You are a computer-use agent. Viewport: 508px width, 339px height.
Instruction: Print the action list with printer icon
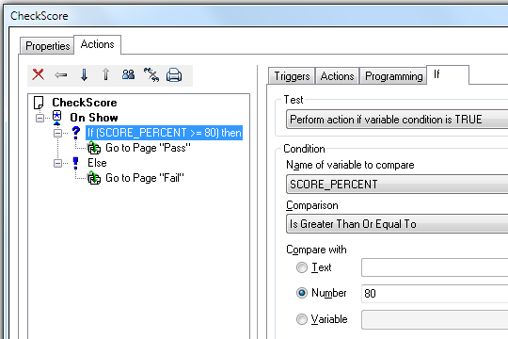174,75
